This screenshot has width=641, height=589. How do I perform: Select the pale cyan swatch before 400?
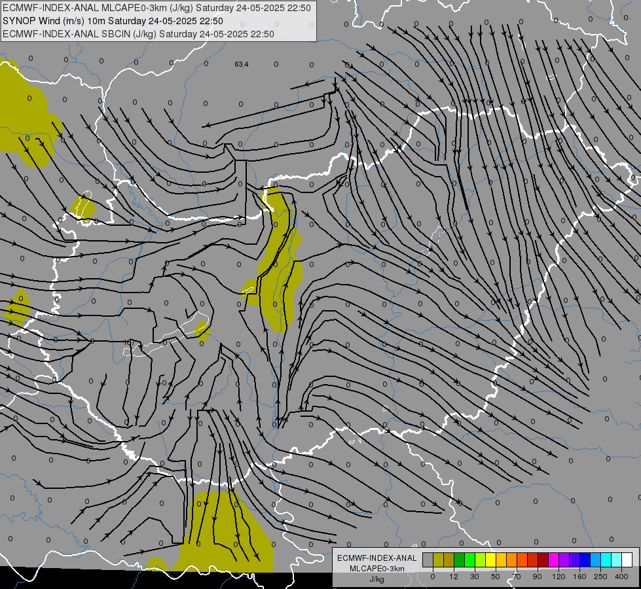(x=617, y=560)
